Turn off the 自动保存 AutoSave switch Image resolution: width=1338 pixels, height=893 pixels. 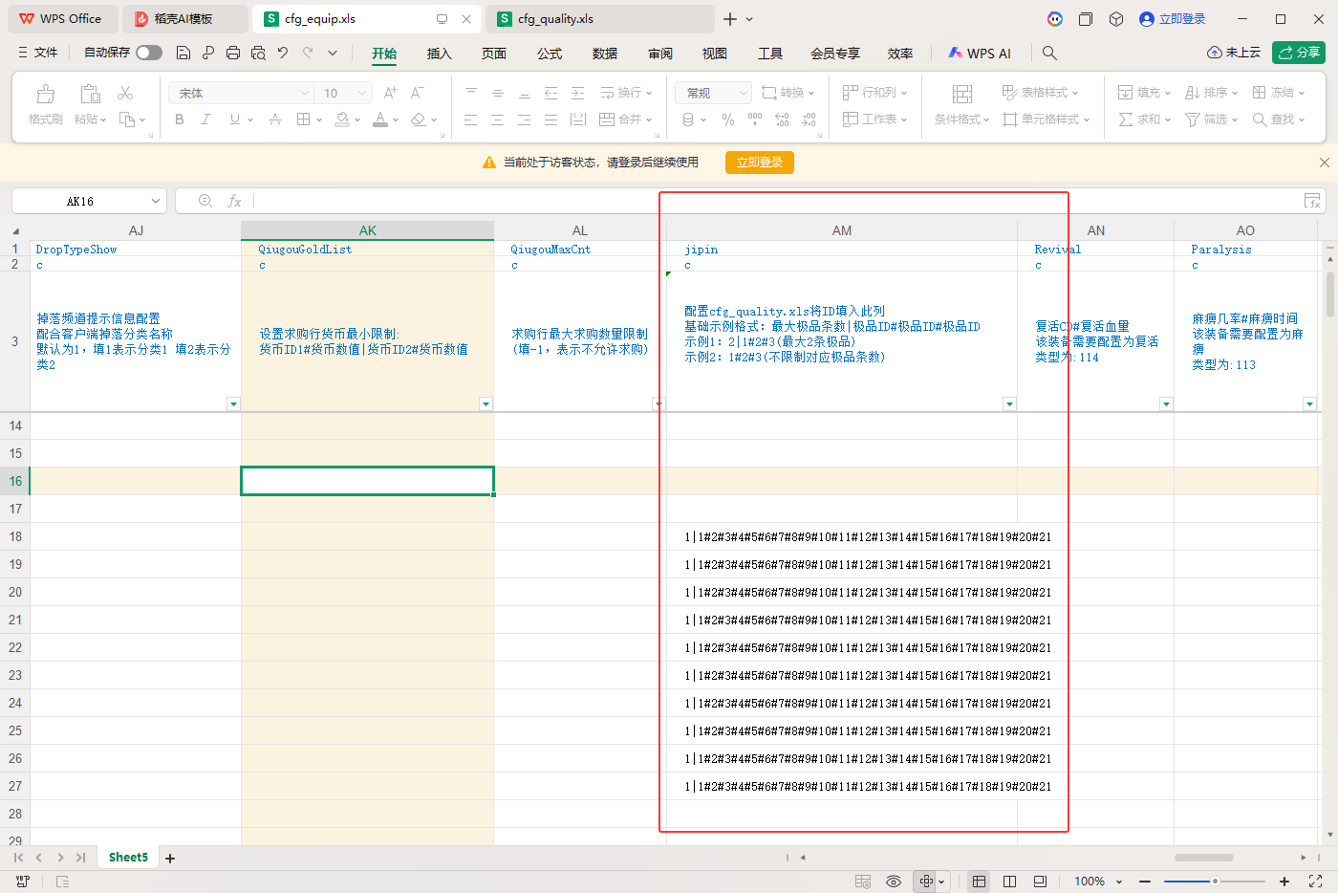tap(148, 53)
